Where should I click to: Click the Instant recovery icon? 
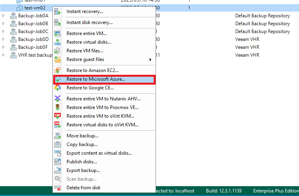coord(58,12)
